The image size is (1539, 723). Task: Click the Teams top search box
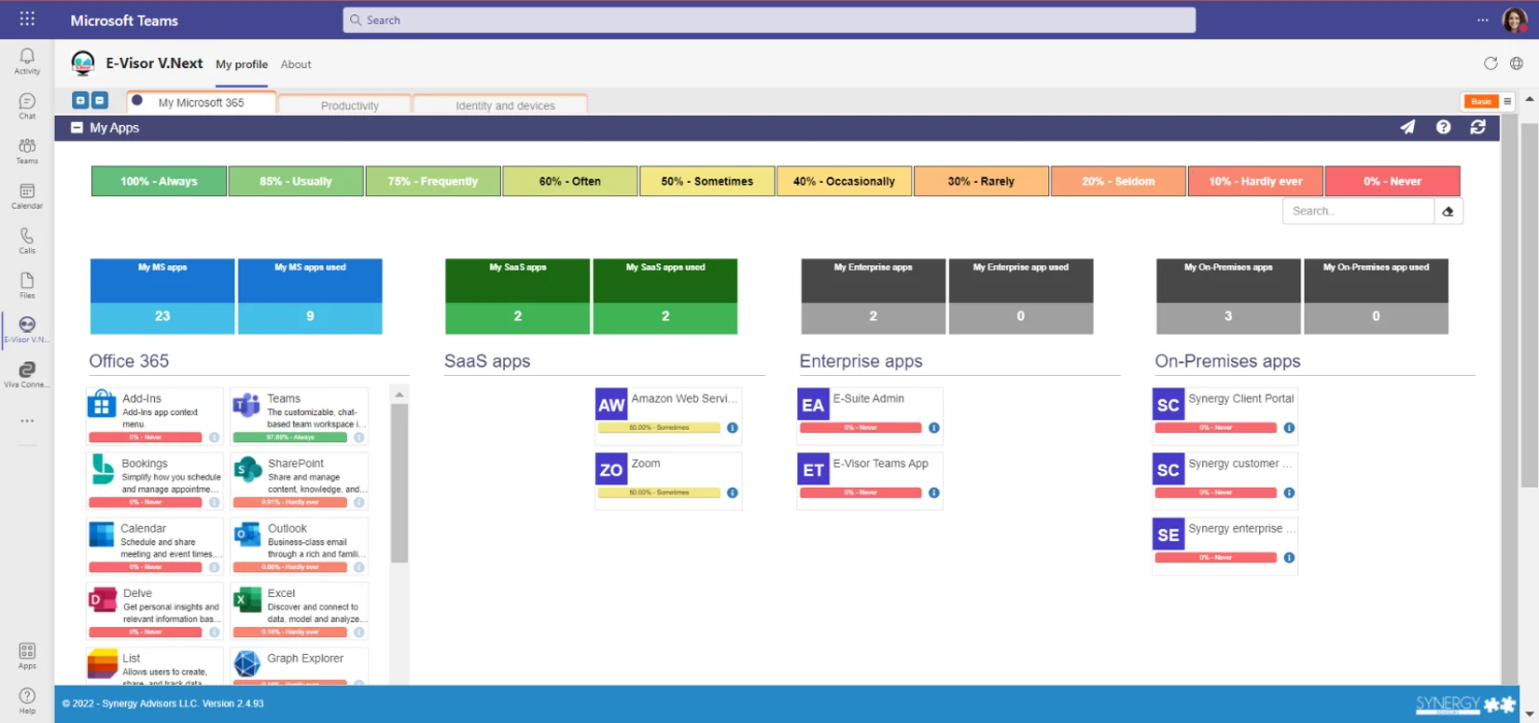click(x=769, y=20)
